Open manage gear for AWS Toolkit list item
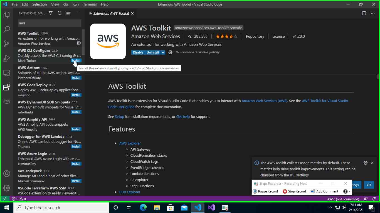The width and height of the screenshot is (380, 213). click(79, 43)
